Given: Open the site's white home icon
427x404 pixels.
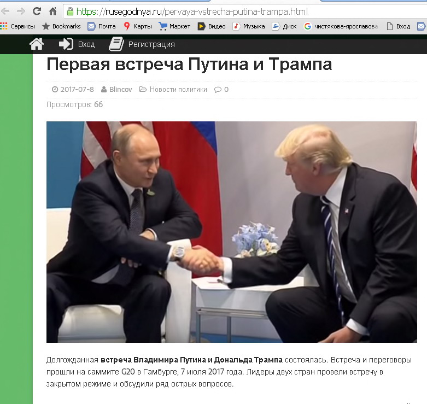Looking at the screenshot, I should point(37,44).
